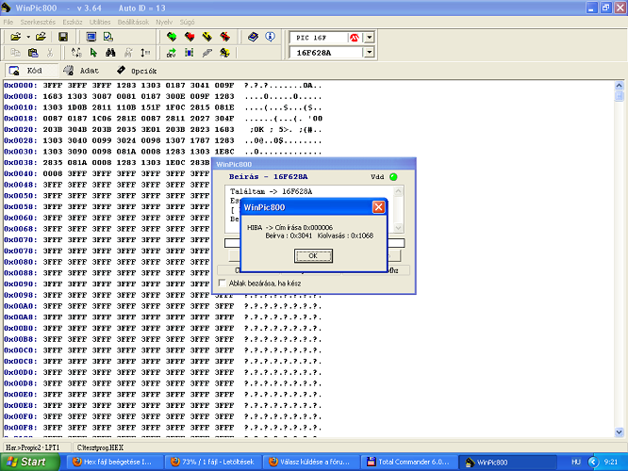Click the blue monitor screen toolbar icon
628x471 pixels.
[x=91, y=37]
